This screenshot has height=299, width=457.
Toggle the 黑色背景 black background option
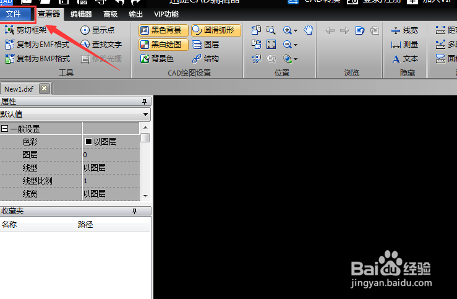pos(163,30)
